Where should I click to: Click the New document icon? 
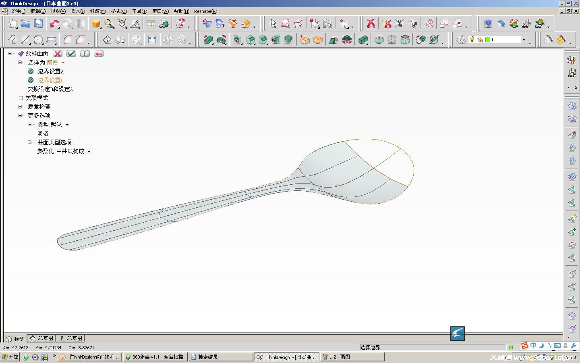[13, 24]
